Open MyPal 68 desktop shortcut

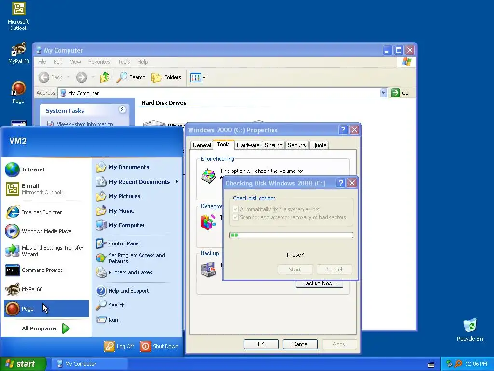(18, 53)
